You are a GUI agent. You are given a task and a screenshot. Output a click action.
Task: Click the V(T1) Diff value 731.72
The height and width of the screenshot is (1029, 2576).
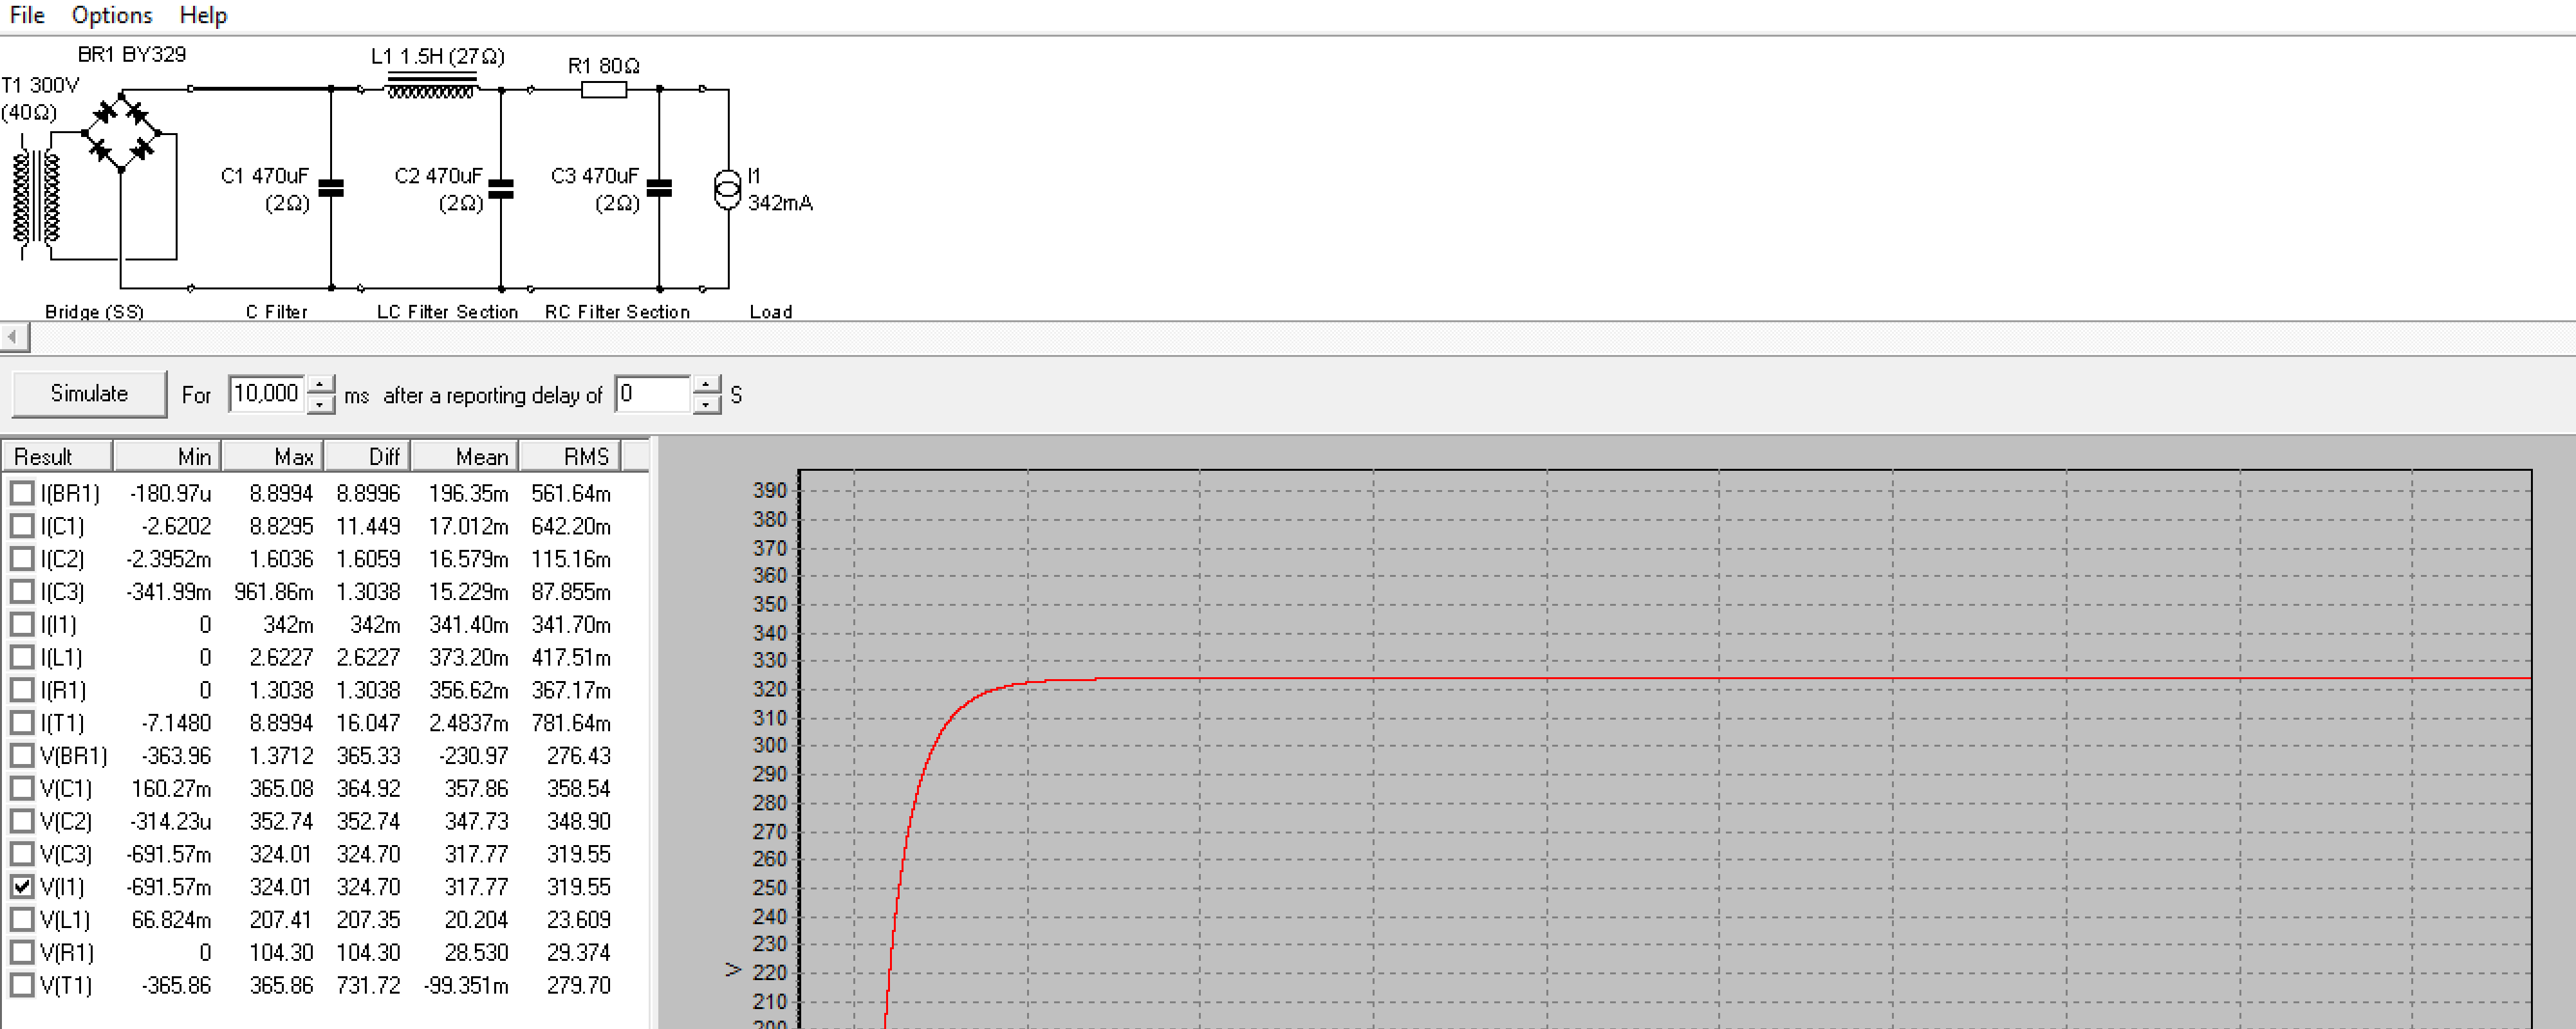(x=368, y=986)
